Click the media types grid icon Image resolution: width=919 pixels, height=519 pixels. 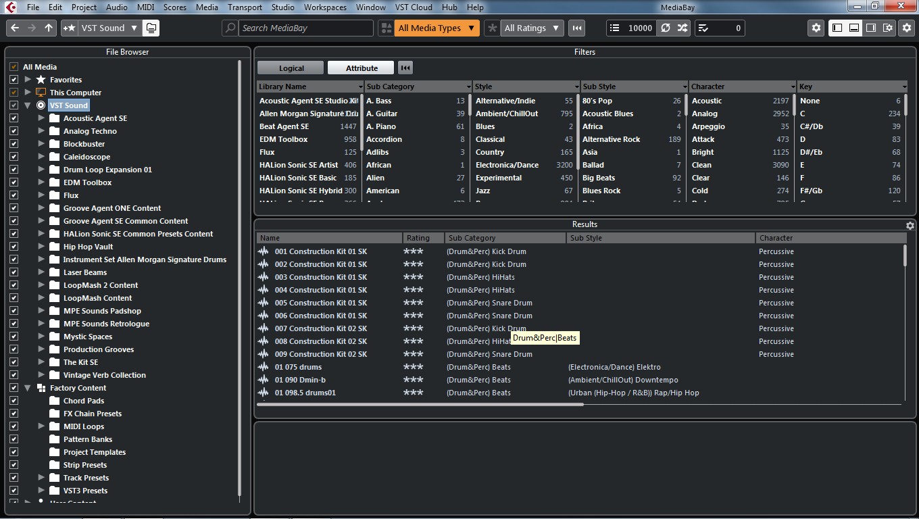pos(386,28)
